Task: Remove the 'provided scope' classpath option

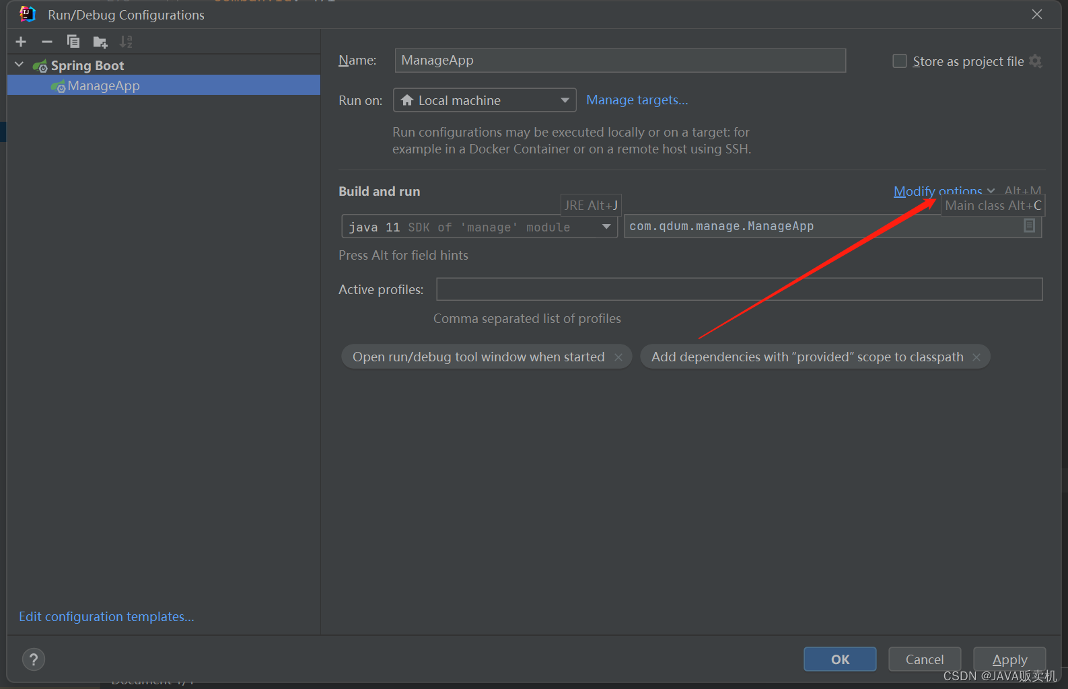Action: click(976, 357)
